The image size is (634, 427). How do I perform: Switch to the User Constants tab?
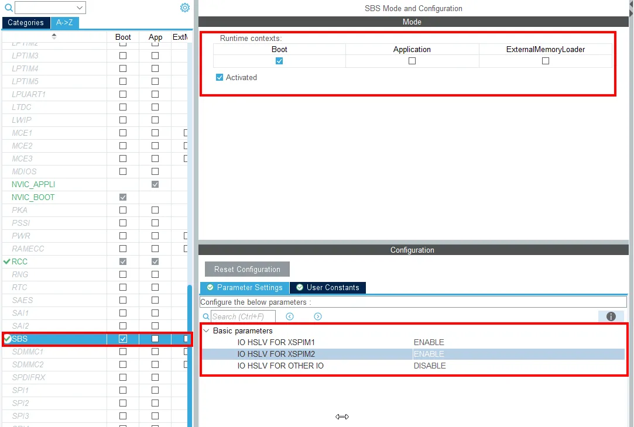tap(328, 287)
